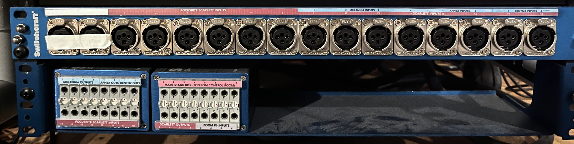This screenshot has height=144, width=574.
Task: Click the 'MILLENNIA INPUTS' label strip
Action: [362, 10]
